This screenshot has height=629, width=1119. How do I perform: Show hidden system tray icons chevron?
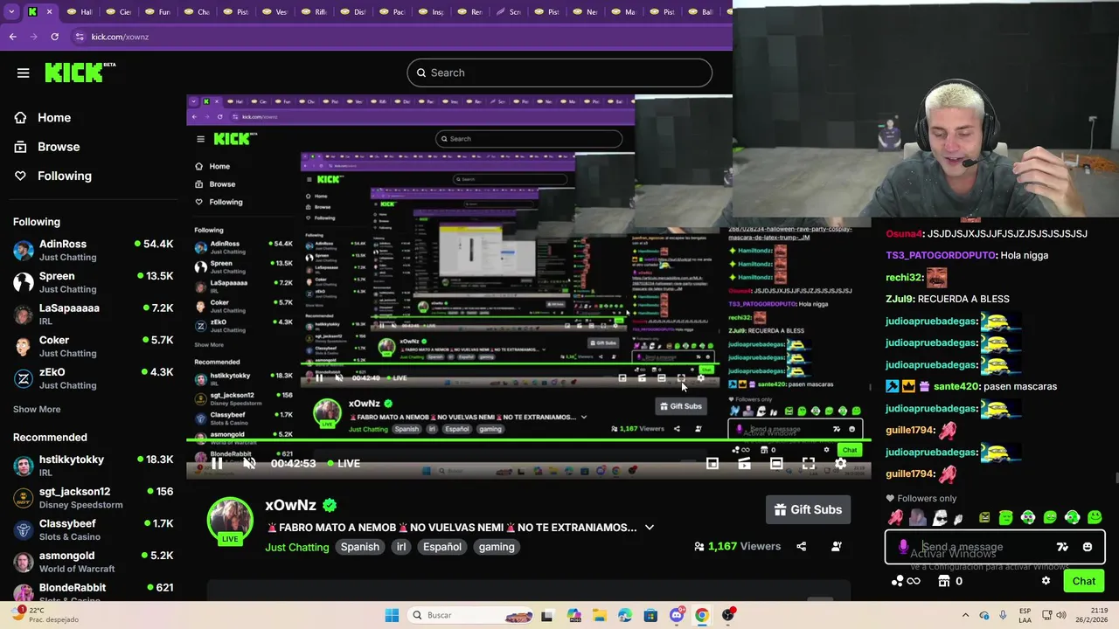pyautogui.click(x=965, y=615)
